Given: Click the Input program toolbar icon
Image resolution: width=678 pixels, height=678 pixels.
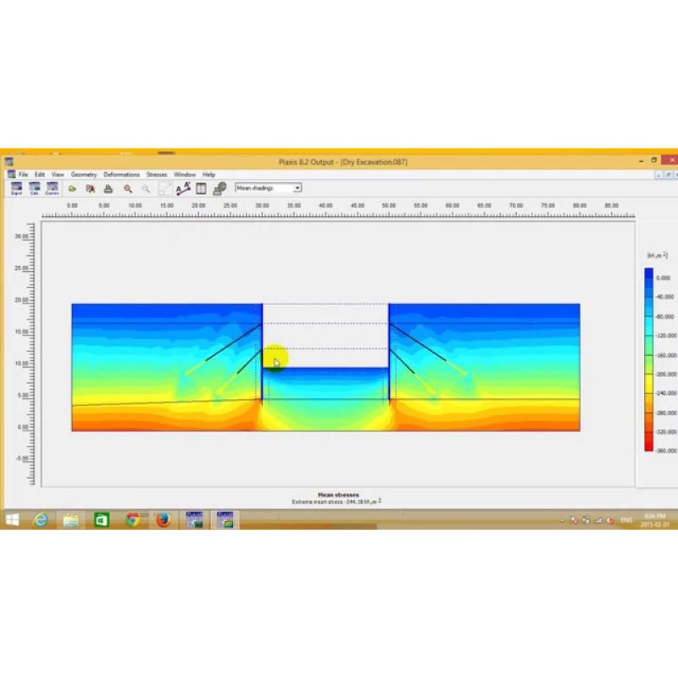Looking at the screenshot, I should [16, 188].
